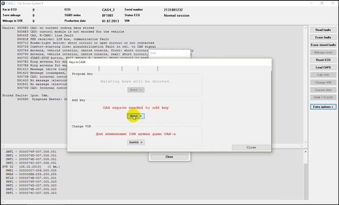339x205 pixels.
Task: Select HWEL - 00000007-006.000.005 line
Action: tap(31, 170)
